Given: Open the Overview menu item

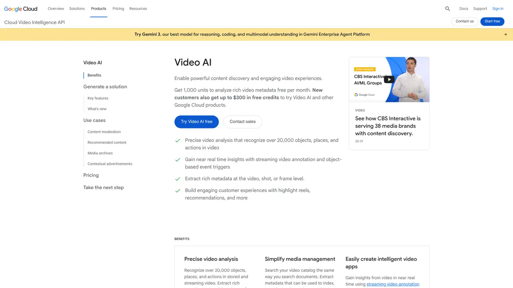Looking at the screenshot, I should [x=56, y=8].
